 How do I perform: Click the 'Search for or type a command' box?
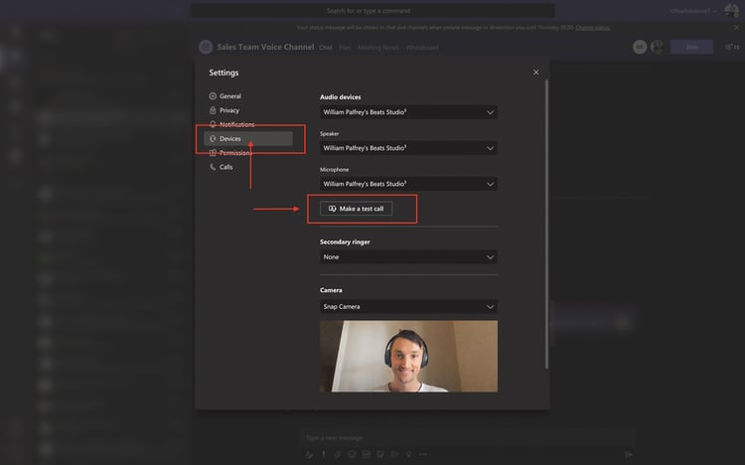click(372, 11)
